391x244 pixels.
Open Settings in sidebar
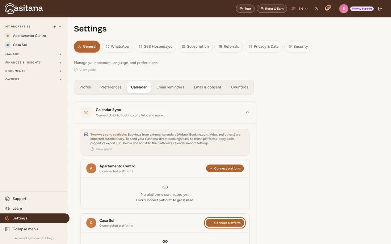click(35, 218)
